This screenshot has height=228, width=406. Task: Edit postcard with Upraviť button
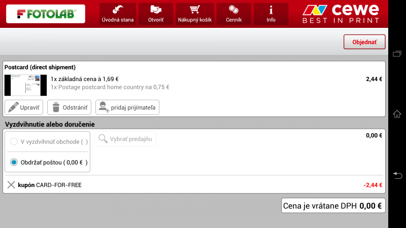[x=24, y=107]
